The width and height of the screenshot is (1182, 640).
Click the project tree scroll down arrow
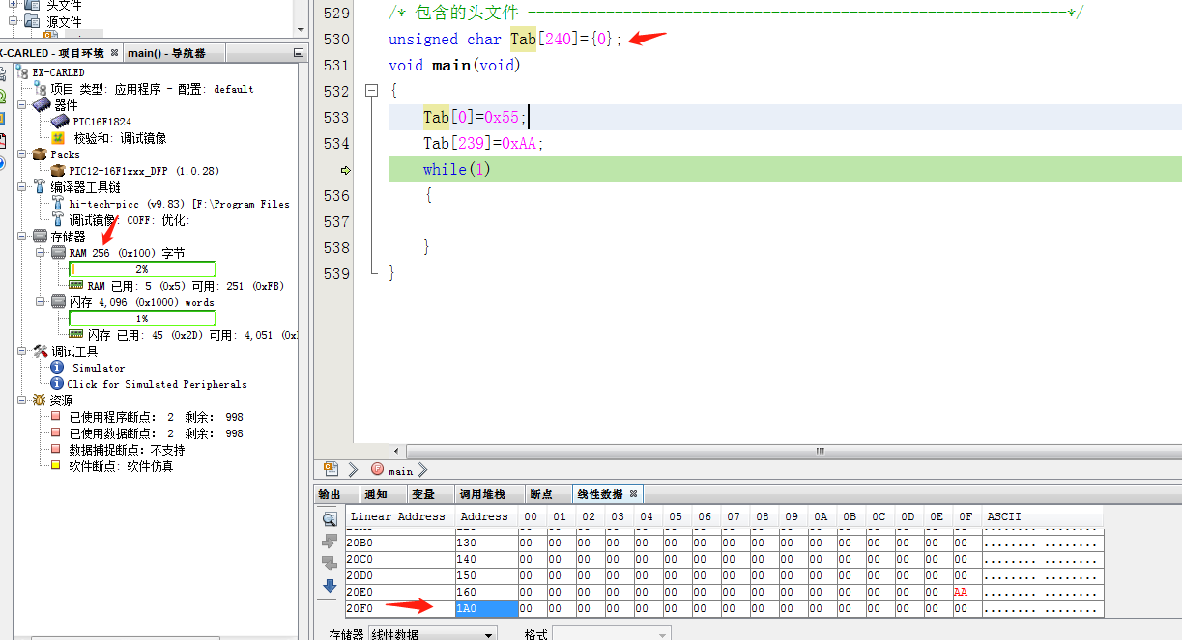tap(301, 30)
